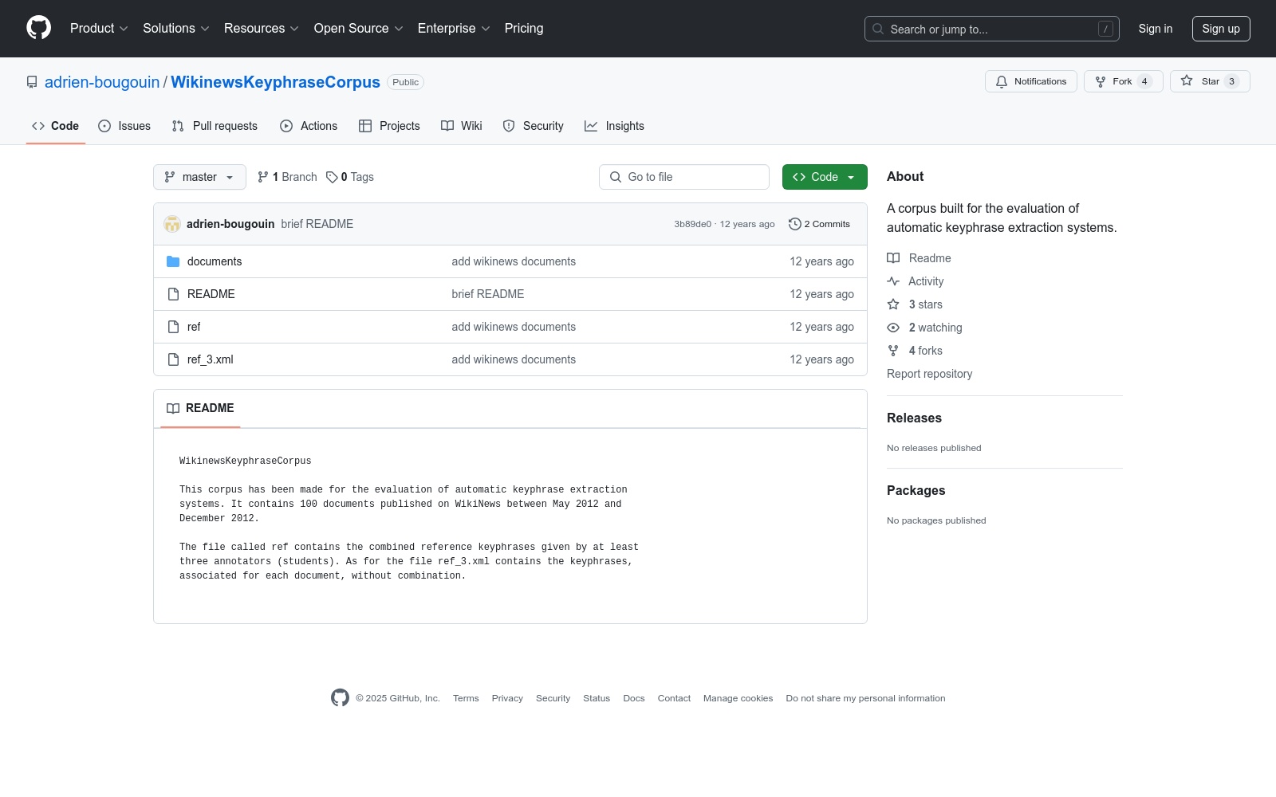
Task: Open the ref file
Action: point(194,327)
